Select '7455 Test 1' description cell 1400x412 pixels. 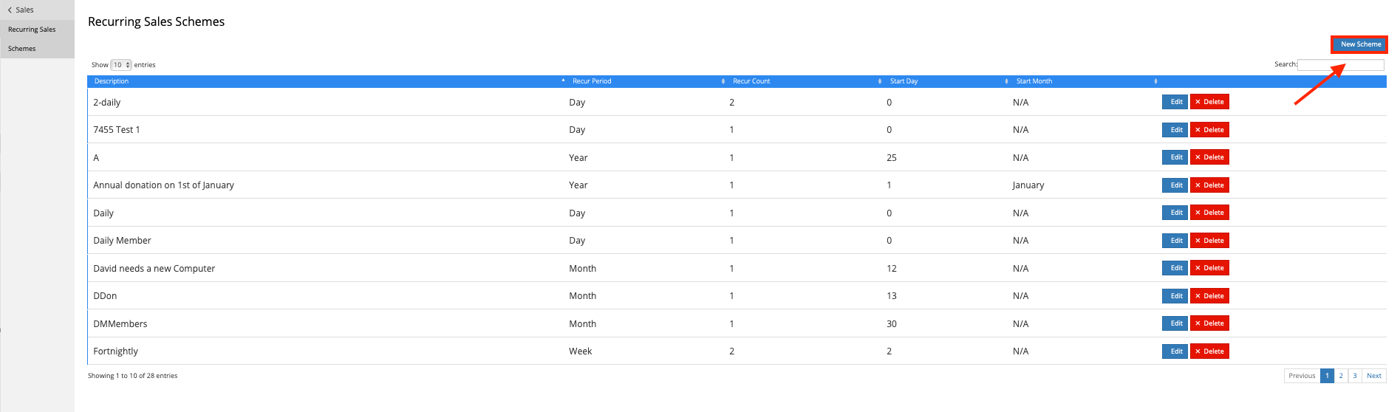coord(117,130)
